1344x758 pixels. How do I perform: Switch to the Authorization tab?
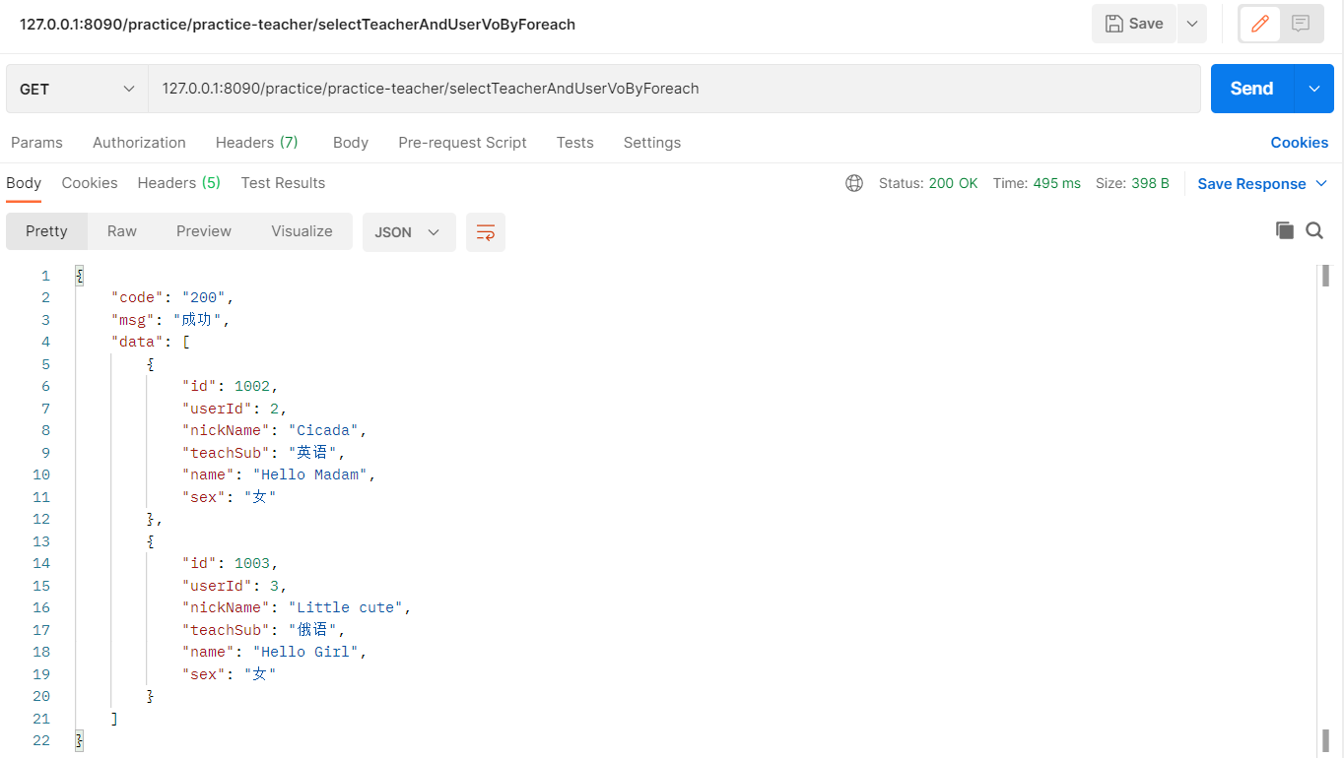pyautogui.click(x=139, y=143)
